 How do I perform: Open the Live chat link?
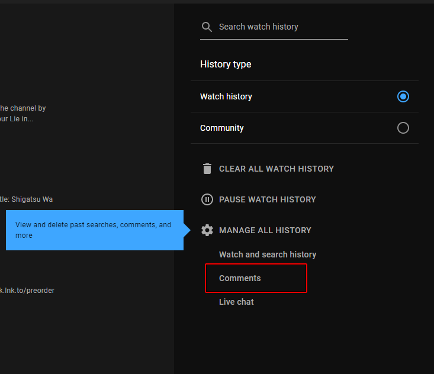click(x=236, y=302)
